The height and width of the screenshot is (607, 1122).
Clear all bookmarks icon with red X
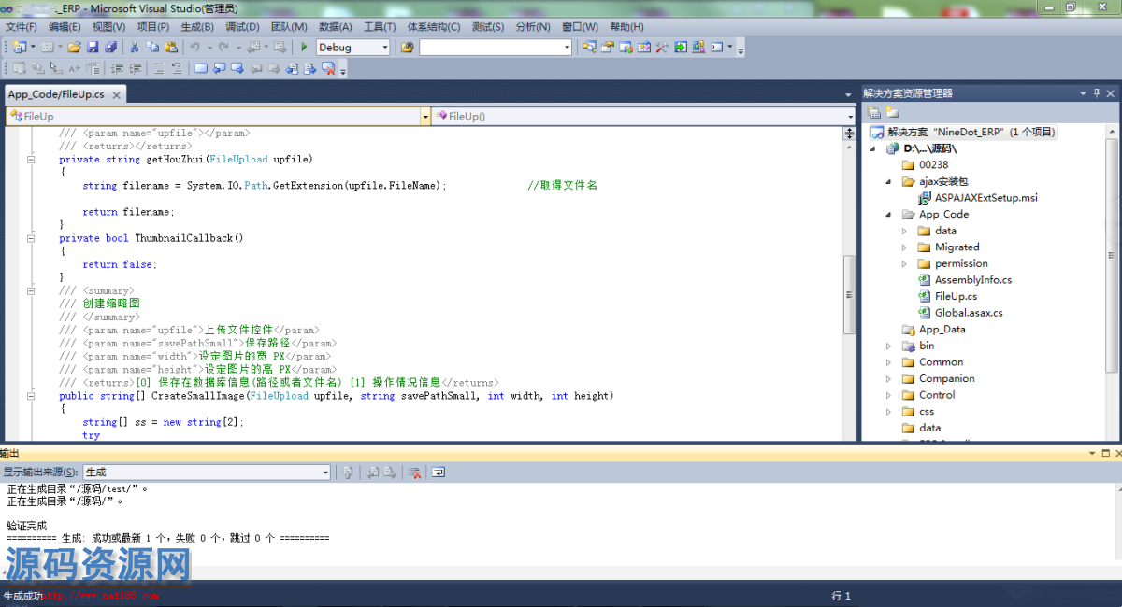click(328, 68)
